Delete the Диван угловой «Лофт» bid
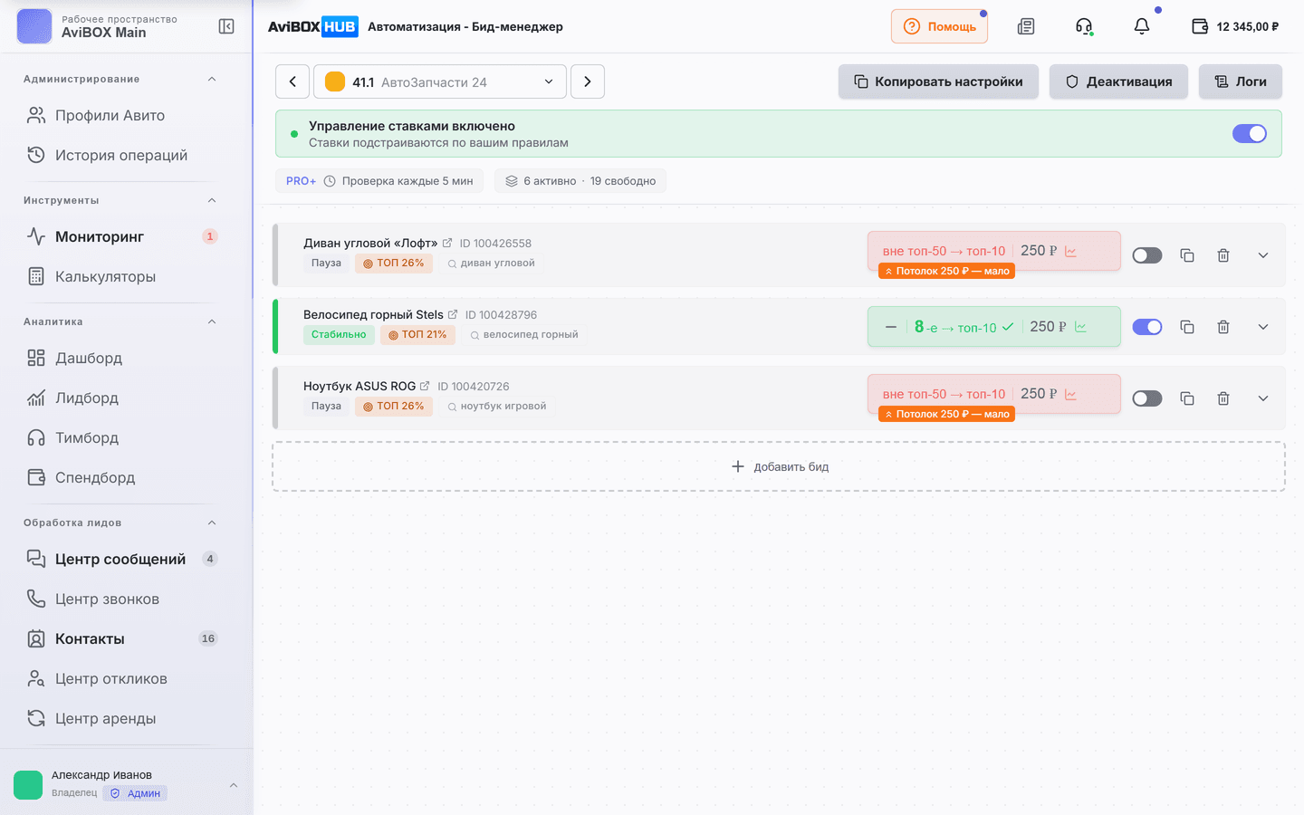The image size is (1304, 815). click(x=1223, y=255)
